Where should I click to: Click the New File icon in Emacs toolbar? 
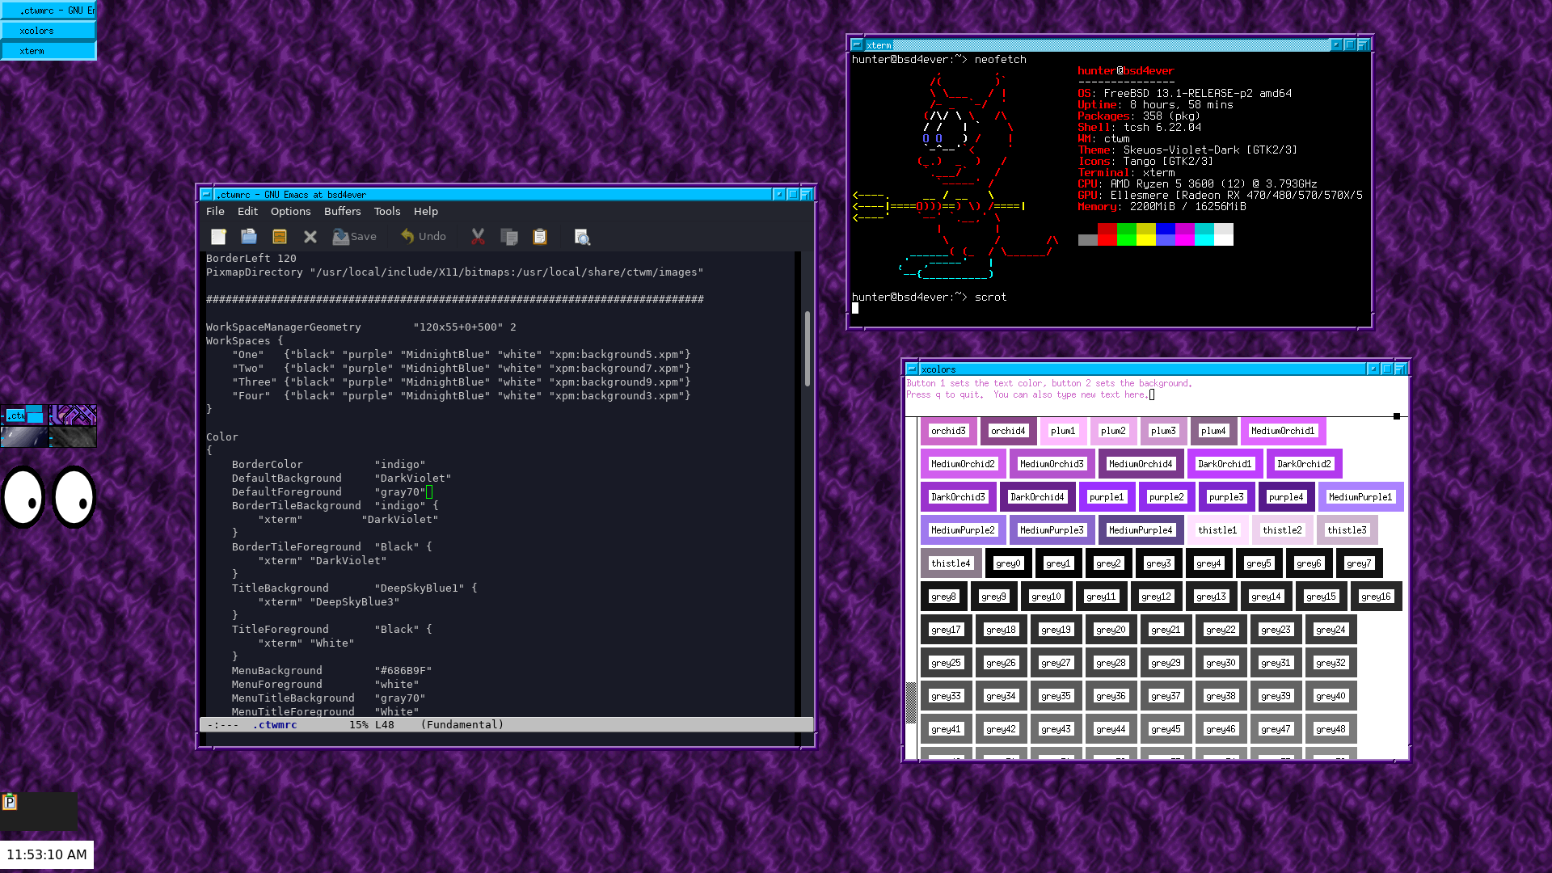(x=218, y=236)
